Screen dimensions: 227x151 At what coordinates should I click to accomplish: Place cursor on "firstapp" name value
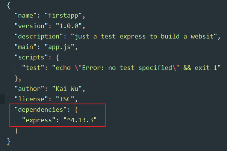tap(63, 16)
